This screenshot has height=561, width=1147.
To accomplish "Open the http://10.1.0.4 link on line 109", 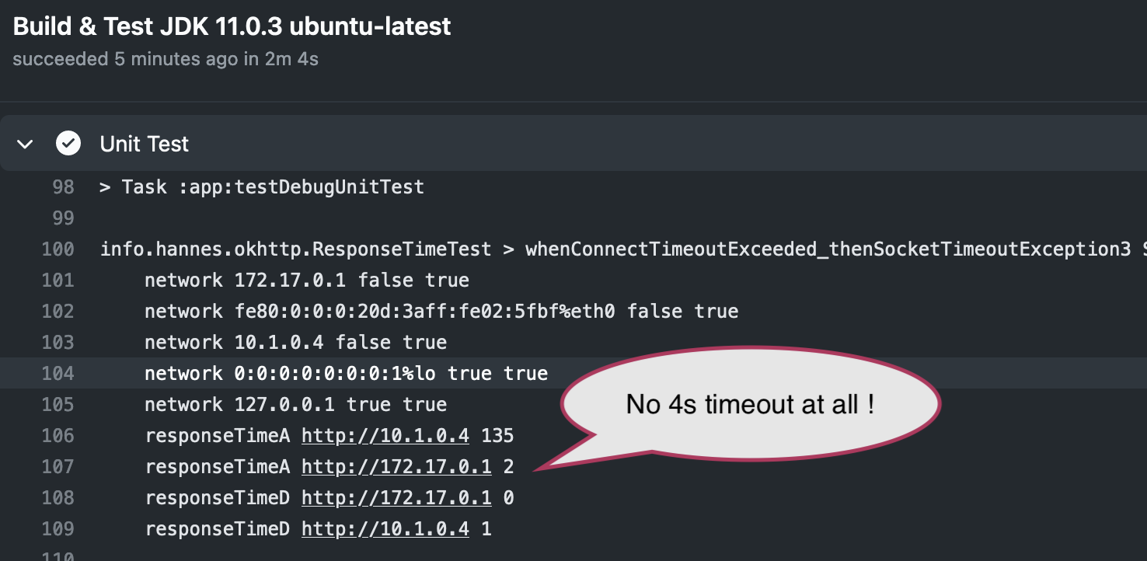I will pyautogui.click(x=385, y=528).
